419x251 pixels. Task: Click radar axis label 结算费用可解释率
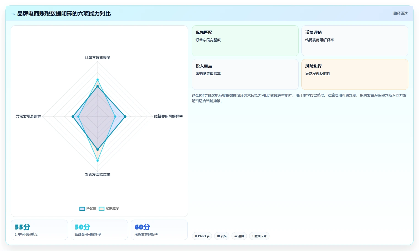168,116
